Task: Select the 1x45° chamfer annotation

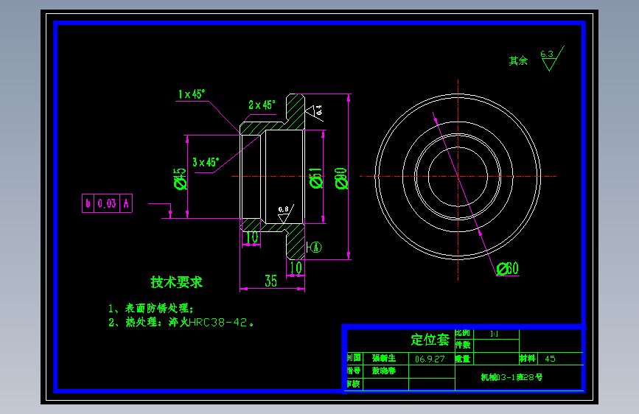Action: point(192,94)
